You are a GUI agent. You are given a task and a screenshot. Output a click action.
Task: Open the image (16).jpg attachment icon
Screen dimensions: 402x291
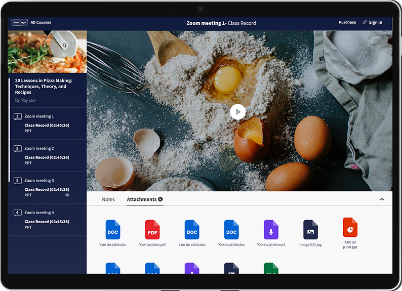pyautogui.click(x=310, y=230)
